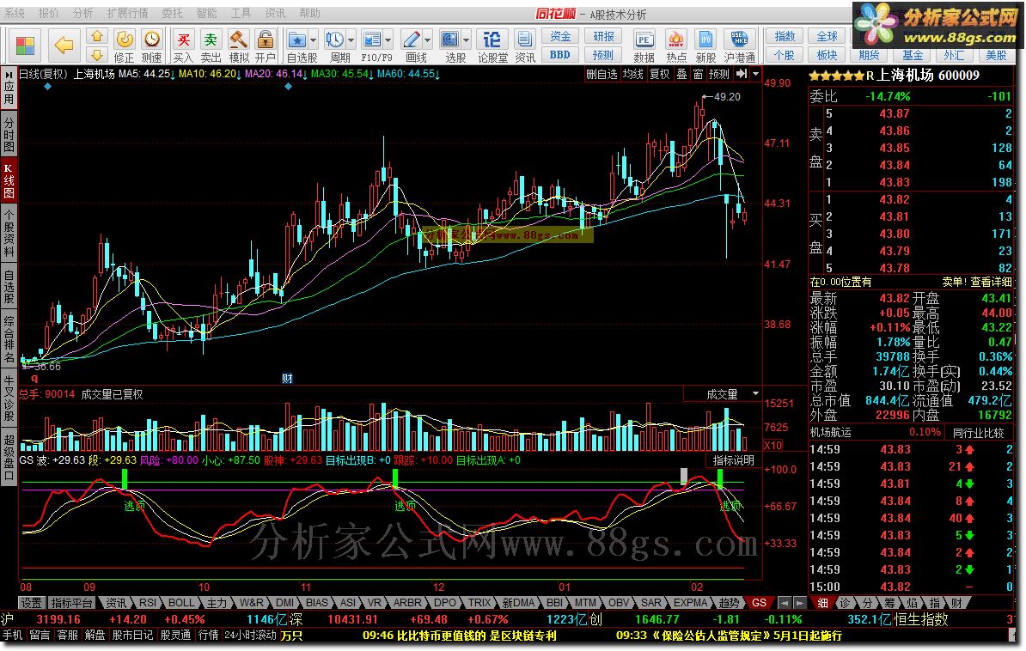The image size is (1026, 651).
Task: Toggle 复权 price adjustment button
Action: coord(660,74)
